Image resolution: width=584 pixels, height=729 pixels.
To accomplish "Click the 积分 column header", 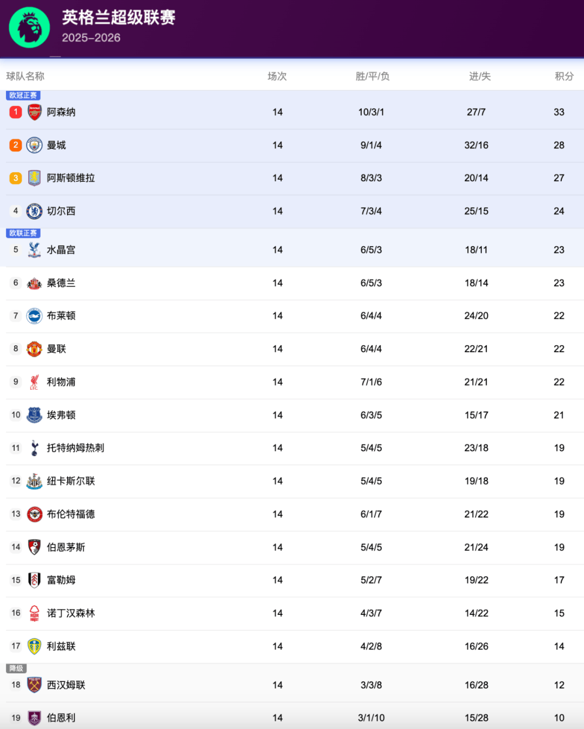I will point(564,76).
